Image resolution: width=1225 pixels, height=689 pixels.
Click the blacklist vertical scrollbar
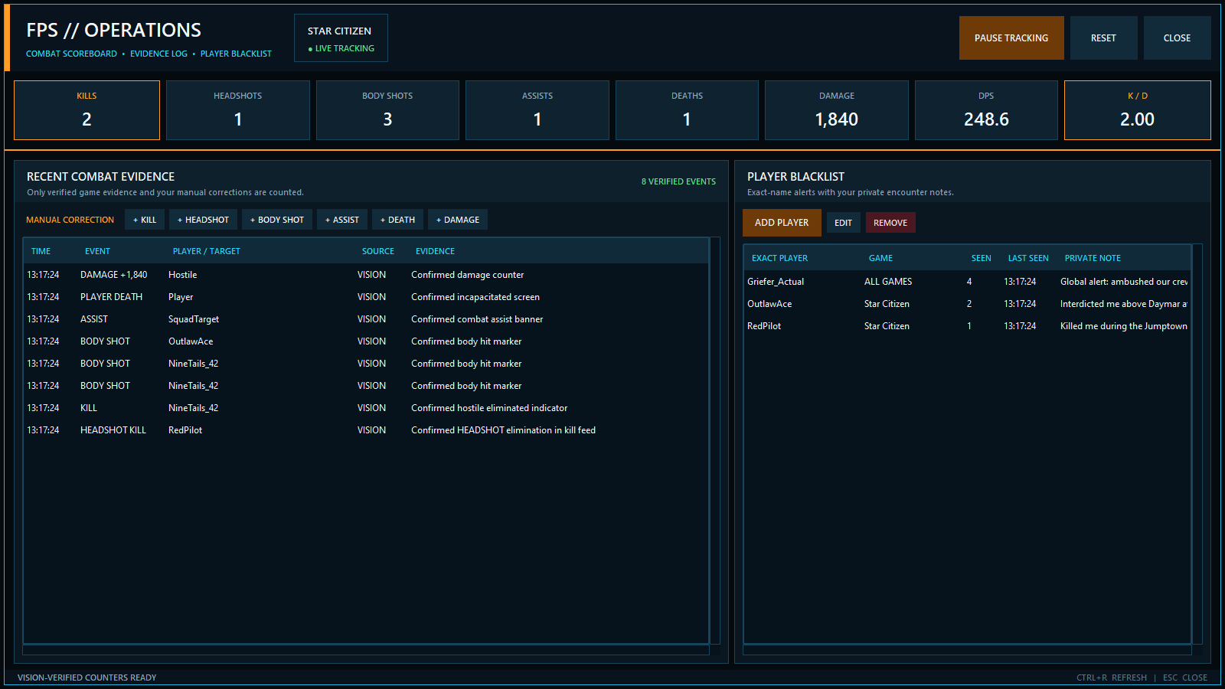tap(1197, 444)
